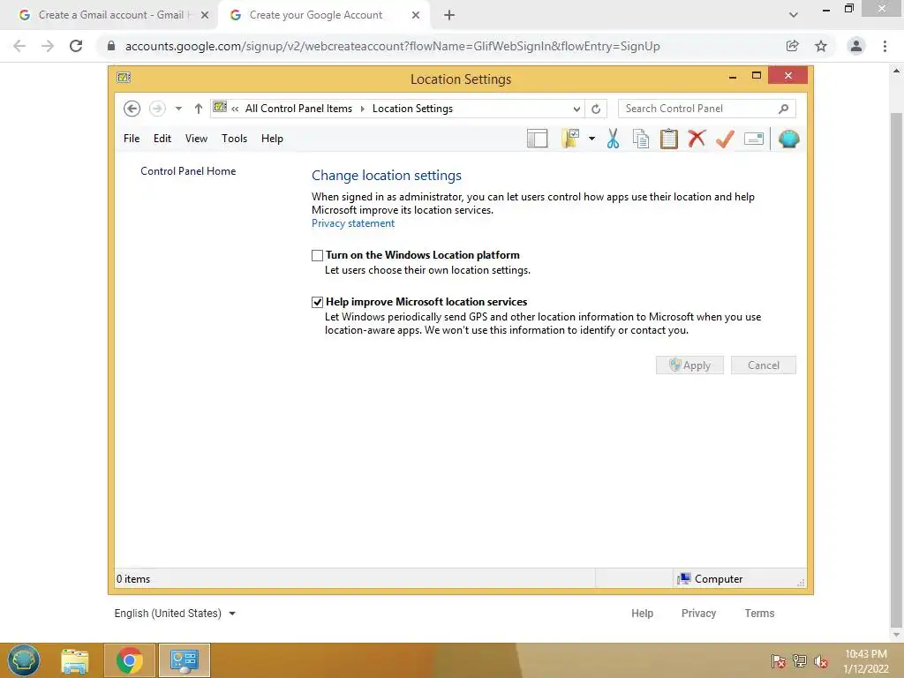The width and height of the screenshot is (904, 678).
Task: Reload the Chrome page
Action: coord(76,46)
